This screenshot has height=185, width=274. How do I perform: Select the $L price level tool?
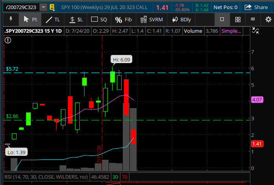coord(76,19)
